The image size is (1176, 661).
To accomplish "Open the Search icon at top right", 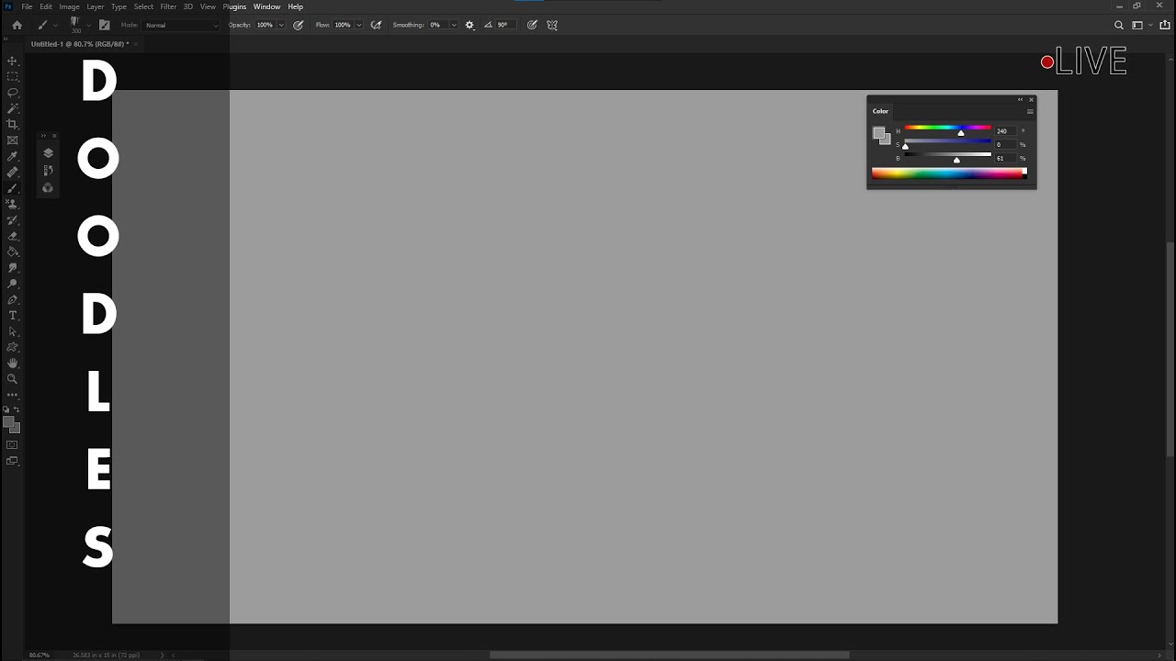I will pyautogui.click(x=1119, y=25).
